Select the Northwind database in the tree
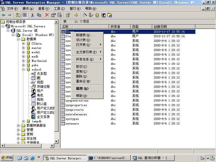216x162 pixels. tap(39, 61)
